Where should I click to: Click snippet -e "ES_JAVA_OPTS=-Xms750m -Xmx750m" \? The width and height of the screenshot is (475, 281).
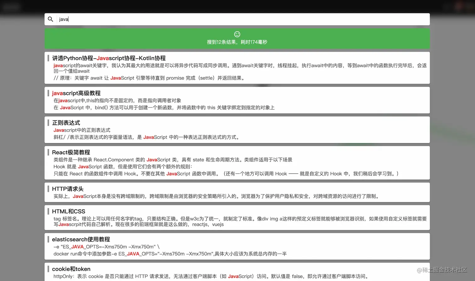[x=106, y=247]
